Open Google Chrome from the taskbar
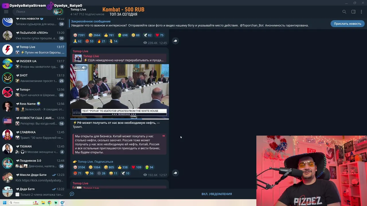This screenshot has height=206, width=367. pyautogui.click(x=49, y=203)
